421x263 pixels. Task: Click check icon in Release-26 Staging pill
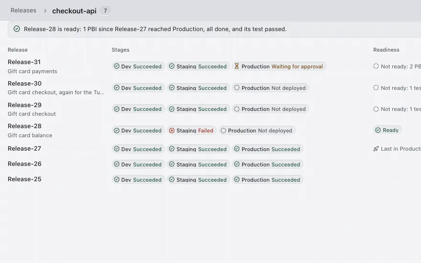[172, 164]
